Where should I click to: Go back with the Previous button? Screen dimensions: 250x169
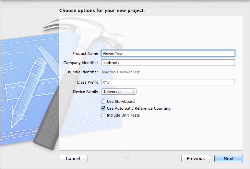click(195, 158)
